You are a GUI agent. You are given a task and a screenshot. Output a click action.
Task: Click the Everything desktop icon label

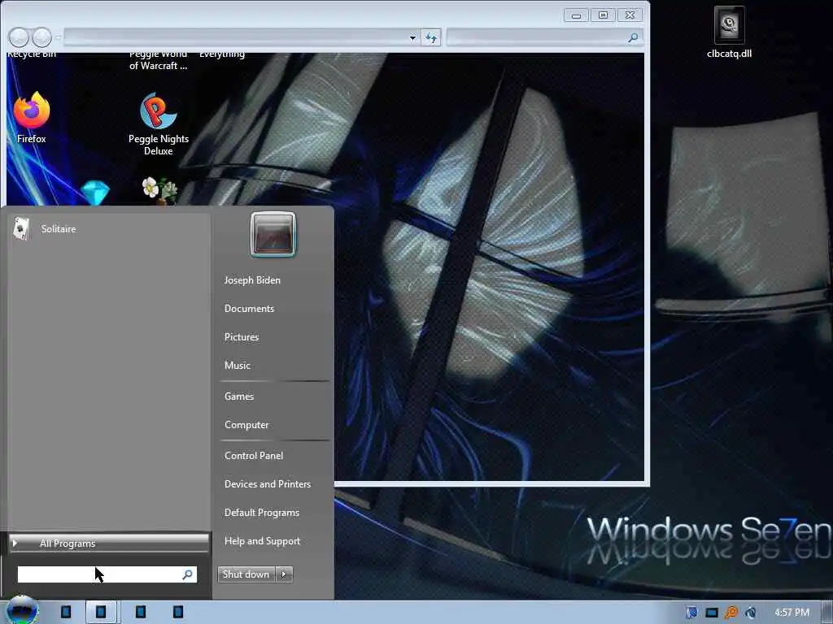click(x=222, y=54)
